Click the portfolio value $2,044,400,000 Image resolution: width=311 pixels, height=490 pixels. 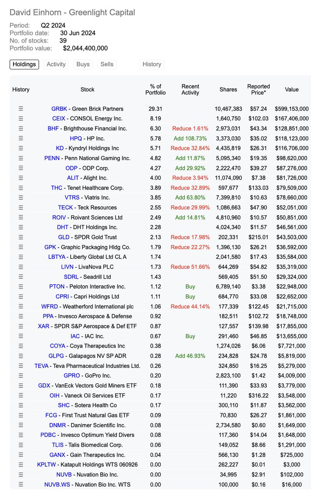tap(85, 48)
